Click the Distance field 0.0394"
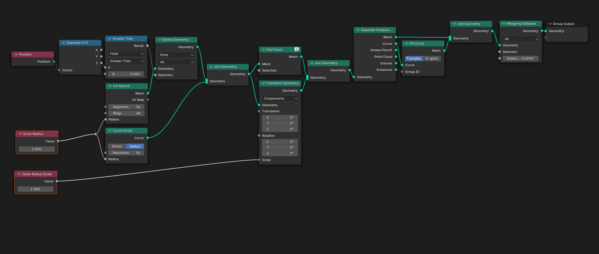The width and height of the screenshot is (599, 254). [521, 58]
